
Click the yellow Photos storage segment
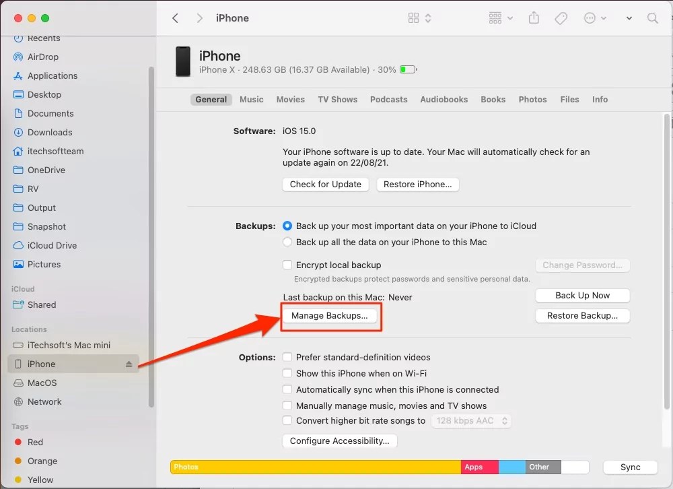pyautogui.click(x=316, y=467)
